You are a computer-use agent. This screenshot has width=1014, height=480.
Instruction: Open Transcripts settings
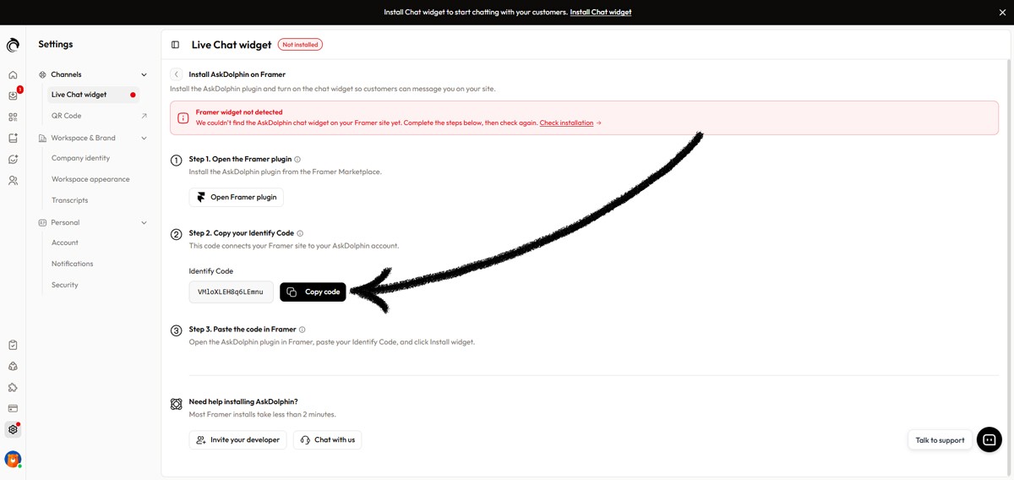click(x=69, y=200)
